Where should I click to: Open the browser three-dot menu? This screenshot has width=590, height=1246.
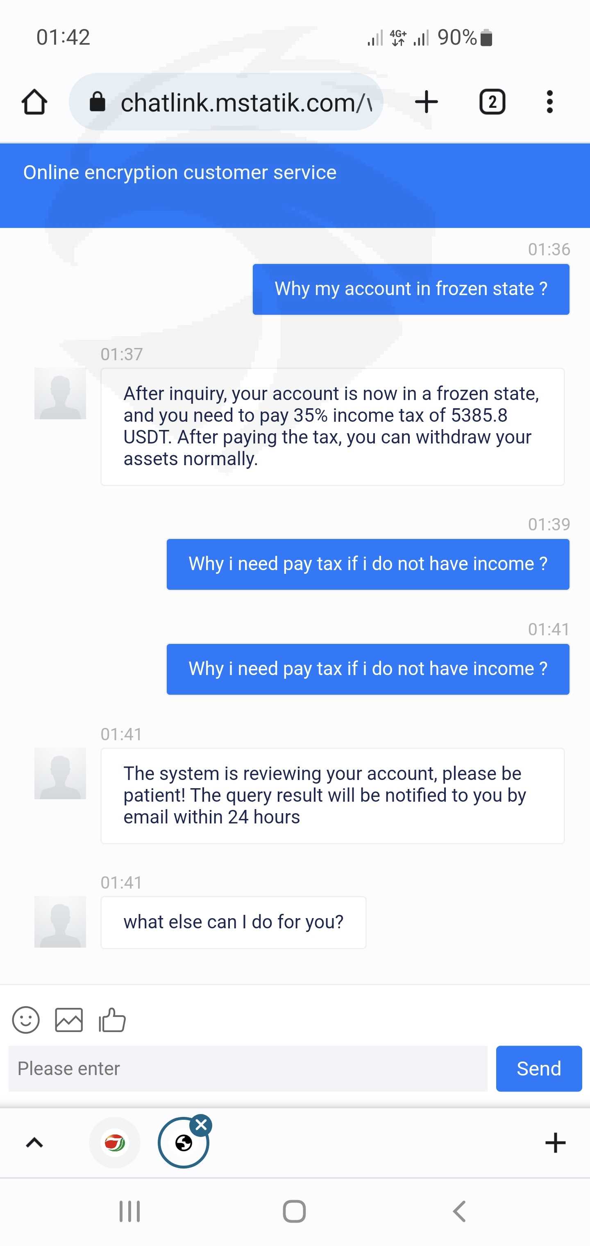pyautogui.click(x=549, y=102)
